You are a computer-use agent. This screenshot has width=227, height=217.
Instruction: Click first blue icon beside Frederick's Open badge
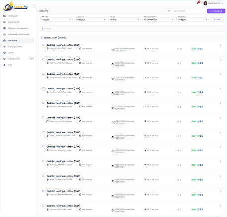click(x=198, y=49)
